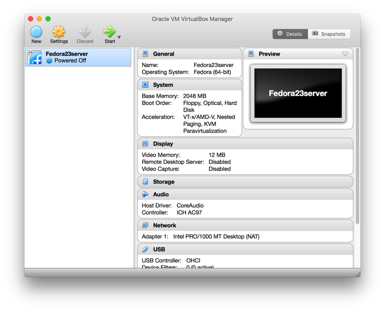Click the Audio section speaker icon

pyautogui.click(x=146, y=194)
